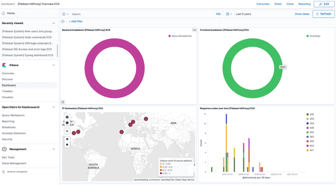Toggle legend on Backend breakdown chart
This screenshot has width=336, height=185.
63,102
